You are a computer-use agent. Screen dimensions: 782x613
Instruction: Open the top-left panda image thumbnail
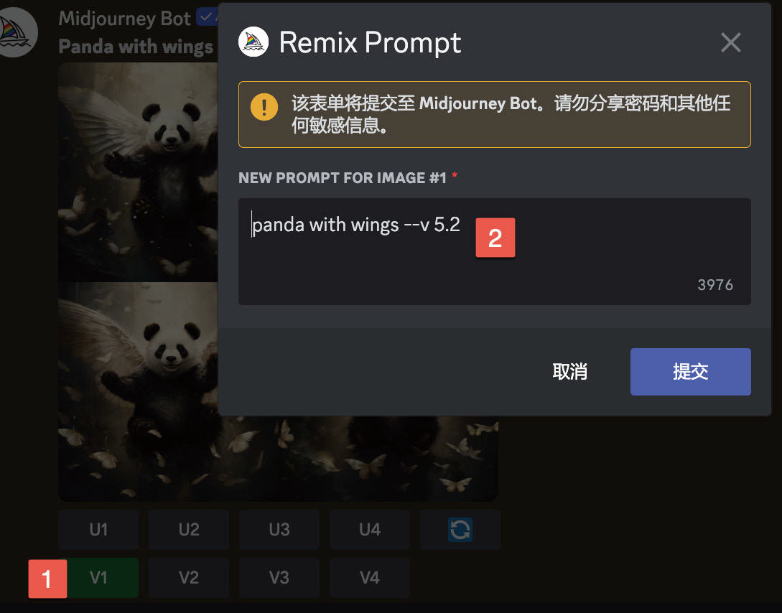[138, 172]
